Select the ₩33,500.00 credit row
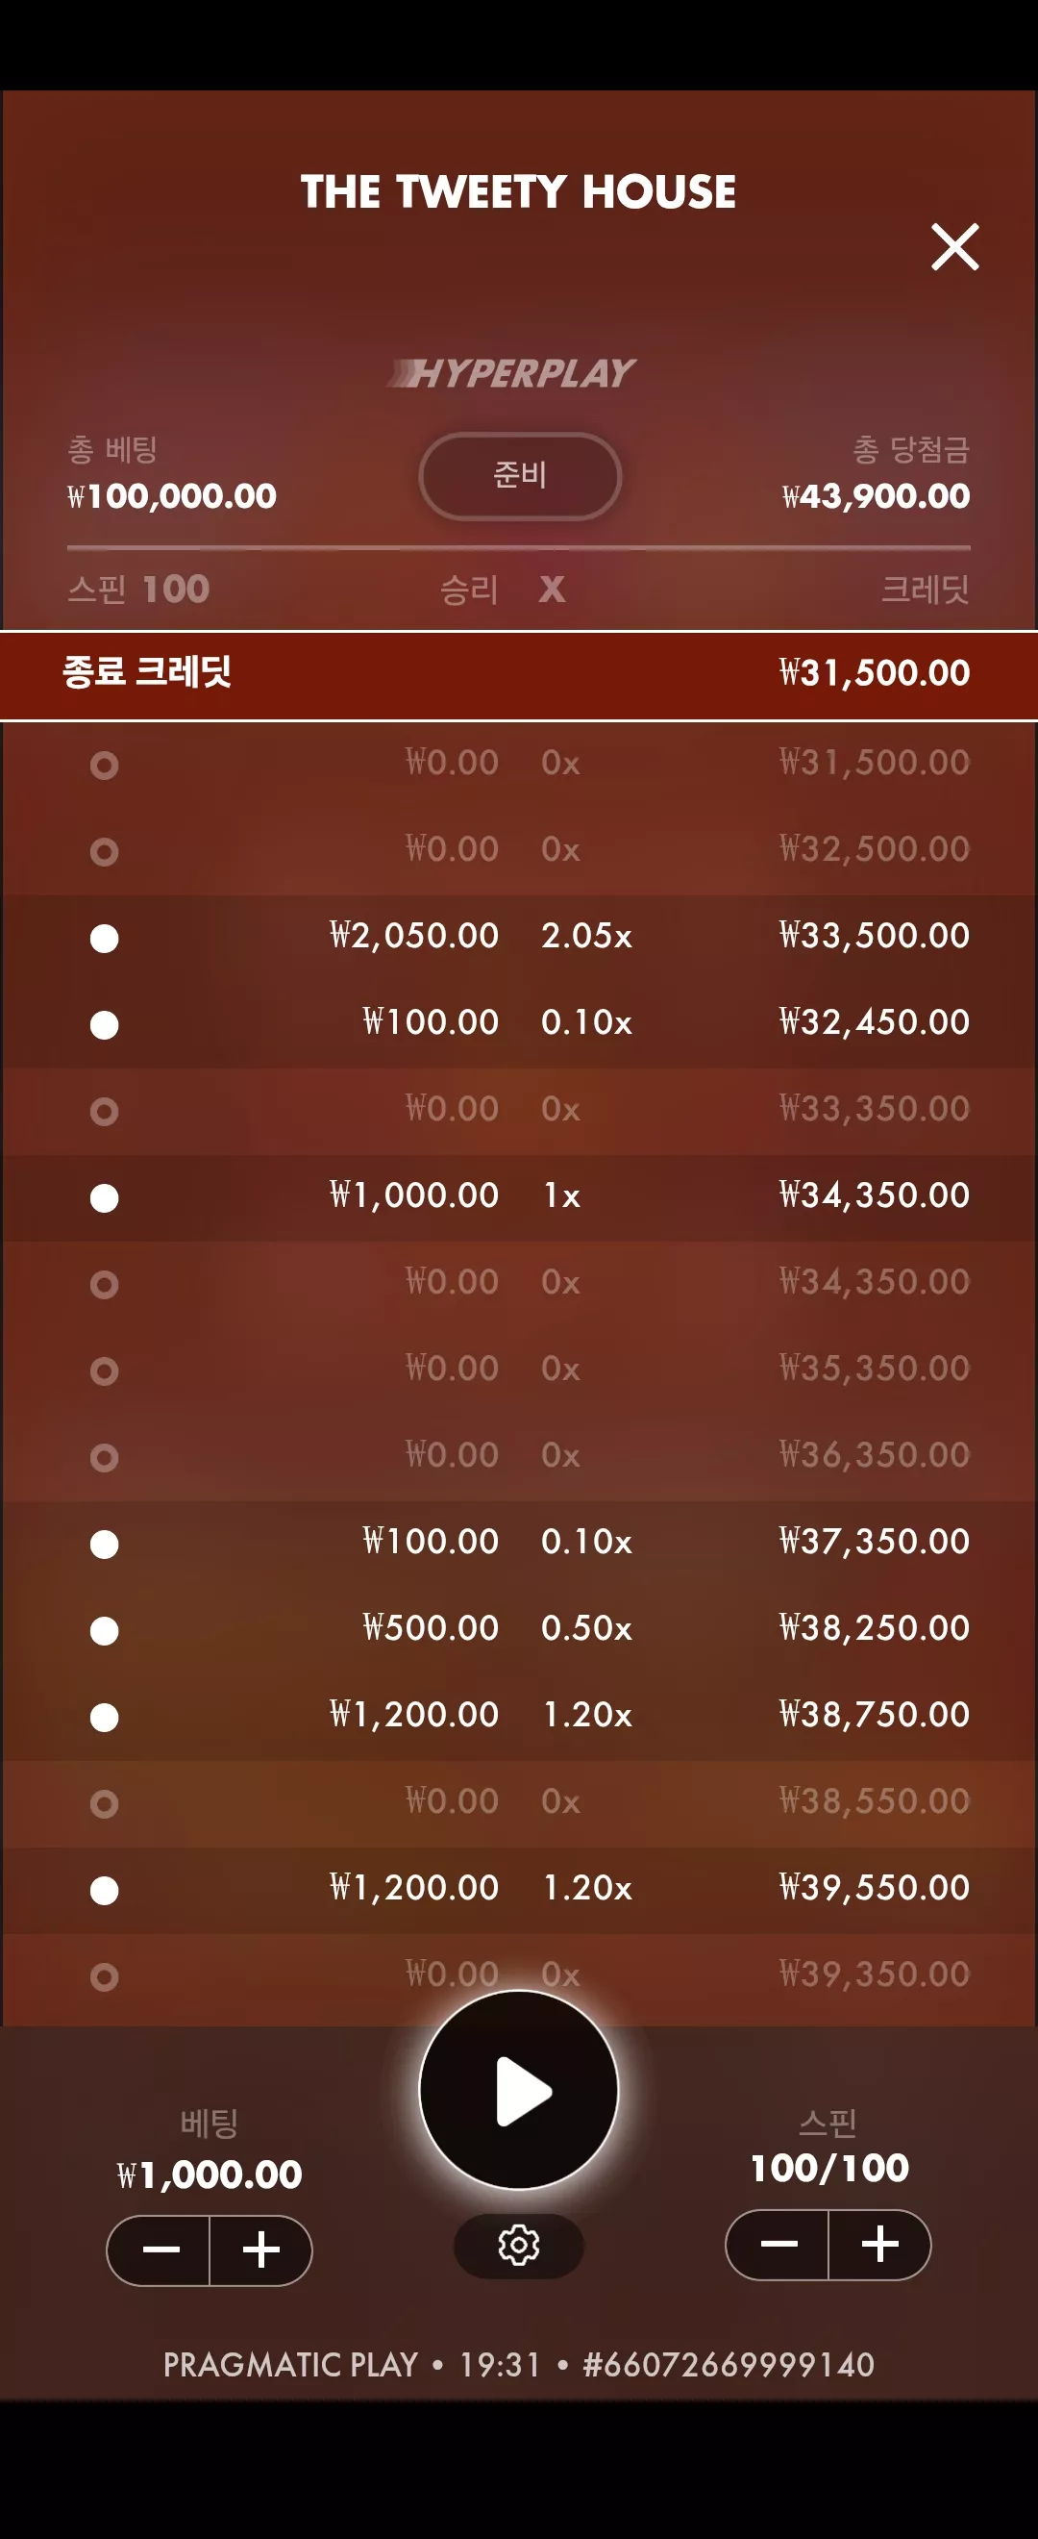Viewport: 1038px width, 2539px height. [519, 938]
